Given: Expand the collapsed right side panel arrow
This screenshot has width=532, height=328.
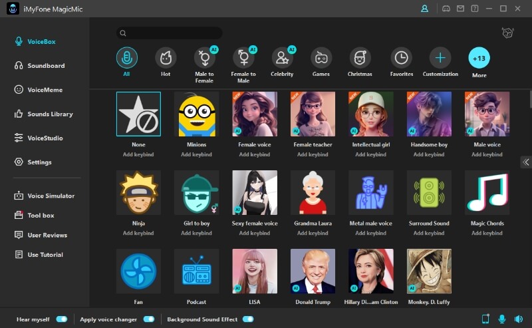Looking at the screenshot, I should point(525,162).
